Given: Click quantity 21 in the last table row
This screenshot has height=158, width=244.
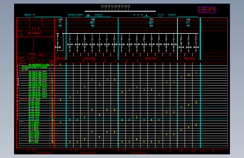Looking at the screenshot, I should [52, 142].
